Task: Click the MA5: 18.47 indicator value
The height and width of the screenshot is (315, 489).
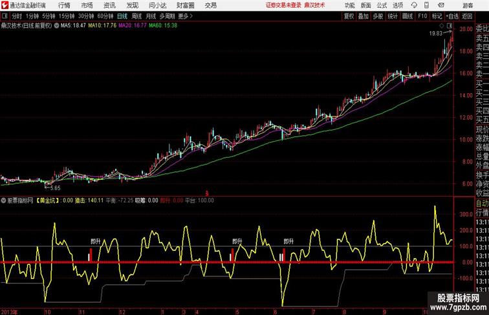Action: pyautogui.click(x=73, y=26)
